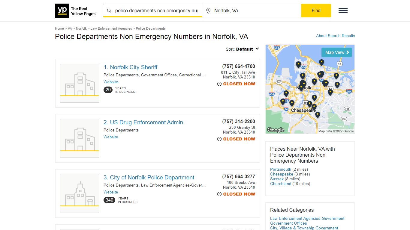Click the 29 years in business badge
This screenshot has width=410, height=230.
(x=108, y=90)
